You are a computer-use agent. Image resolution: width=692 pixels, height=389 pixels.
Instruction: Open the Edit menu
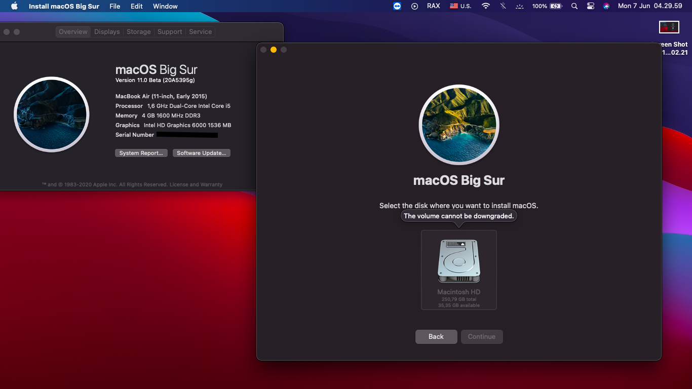click(x=136, y=6)
